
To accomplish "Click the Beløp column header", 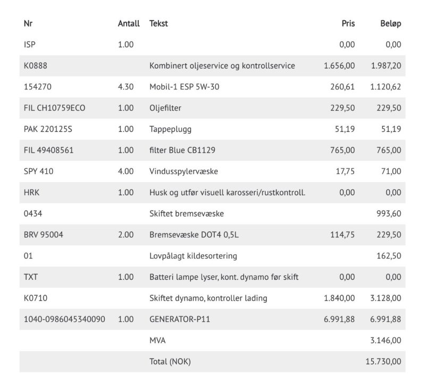I will pos(390,23).
